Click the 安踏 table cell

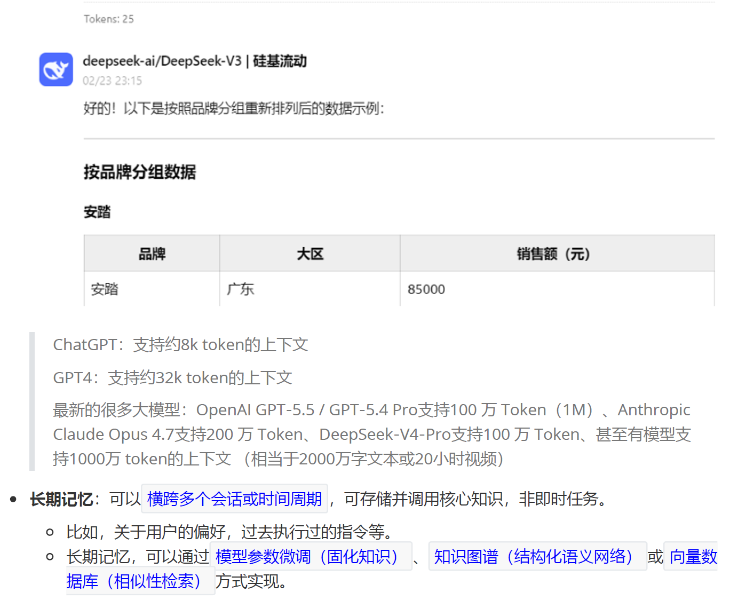152,289
